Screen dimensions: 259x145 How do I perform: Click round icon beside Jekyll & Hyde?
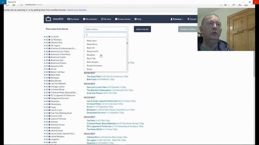click(x=49, y=130)
